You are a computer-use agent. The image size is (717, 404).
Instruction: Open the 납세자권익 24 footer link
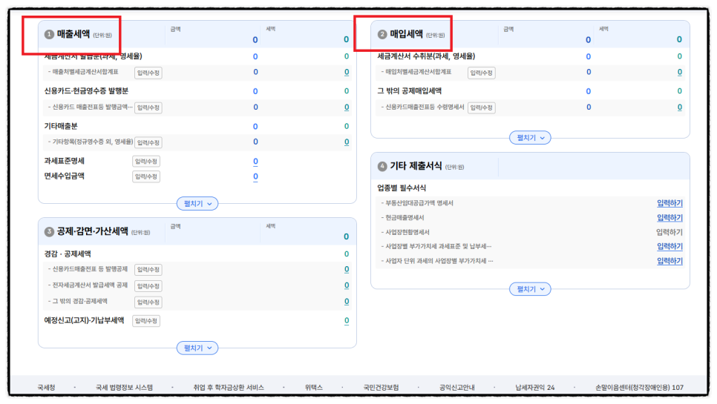pos(535,388)
